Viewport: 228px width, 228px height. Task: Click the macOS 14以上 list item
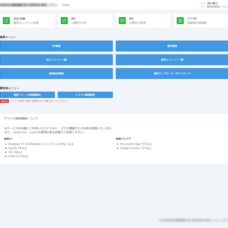pos(18,148)
